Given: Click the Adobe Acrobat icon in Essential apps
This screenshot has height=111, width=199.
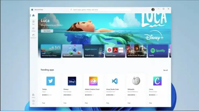Looking at the screenshot, I should point(115,50).
